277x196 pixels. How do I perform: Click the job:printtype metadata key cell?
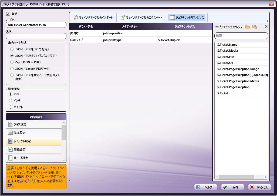click(130, 40)
